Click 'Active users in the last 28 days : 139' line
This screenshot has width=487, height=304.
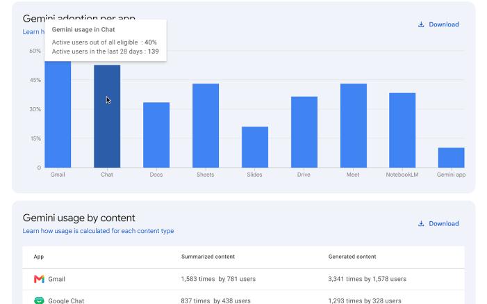(x=106, y=51)
